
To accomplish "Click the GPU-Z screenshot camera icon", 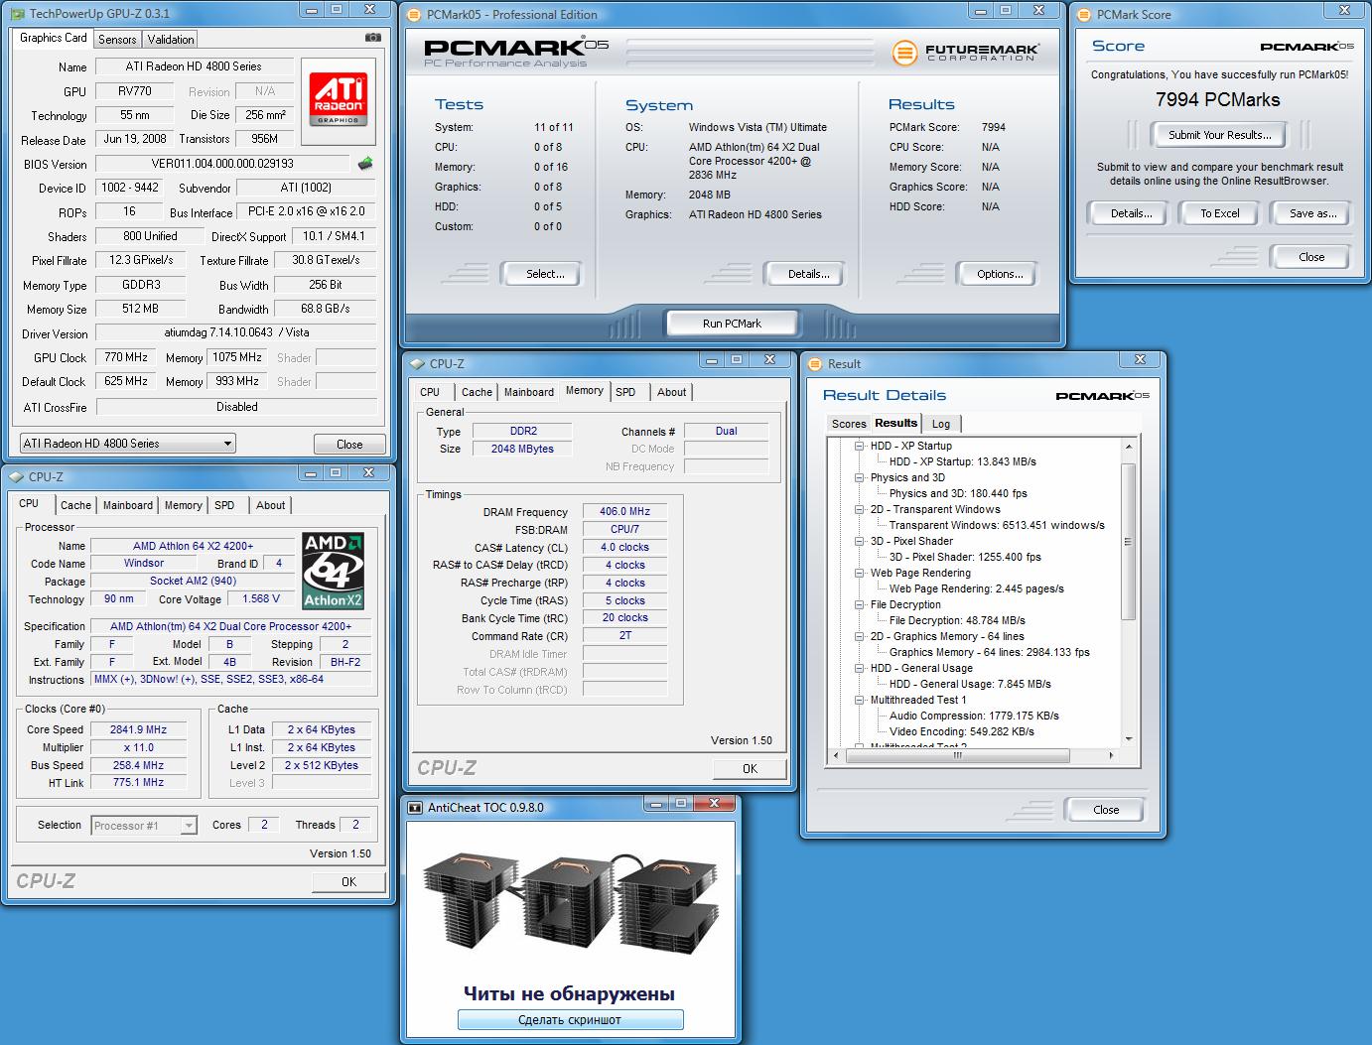I will (372, 38).
